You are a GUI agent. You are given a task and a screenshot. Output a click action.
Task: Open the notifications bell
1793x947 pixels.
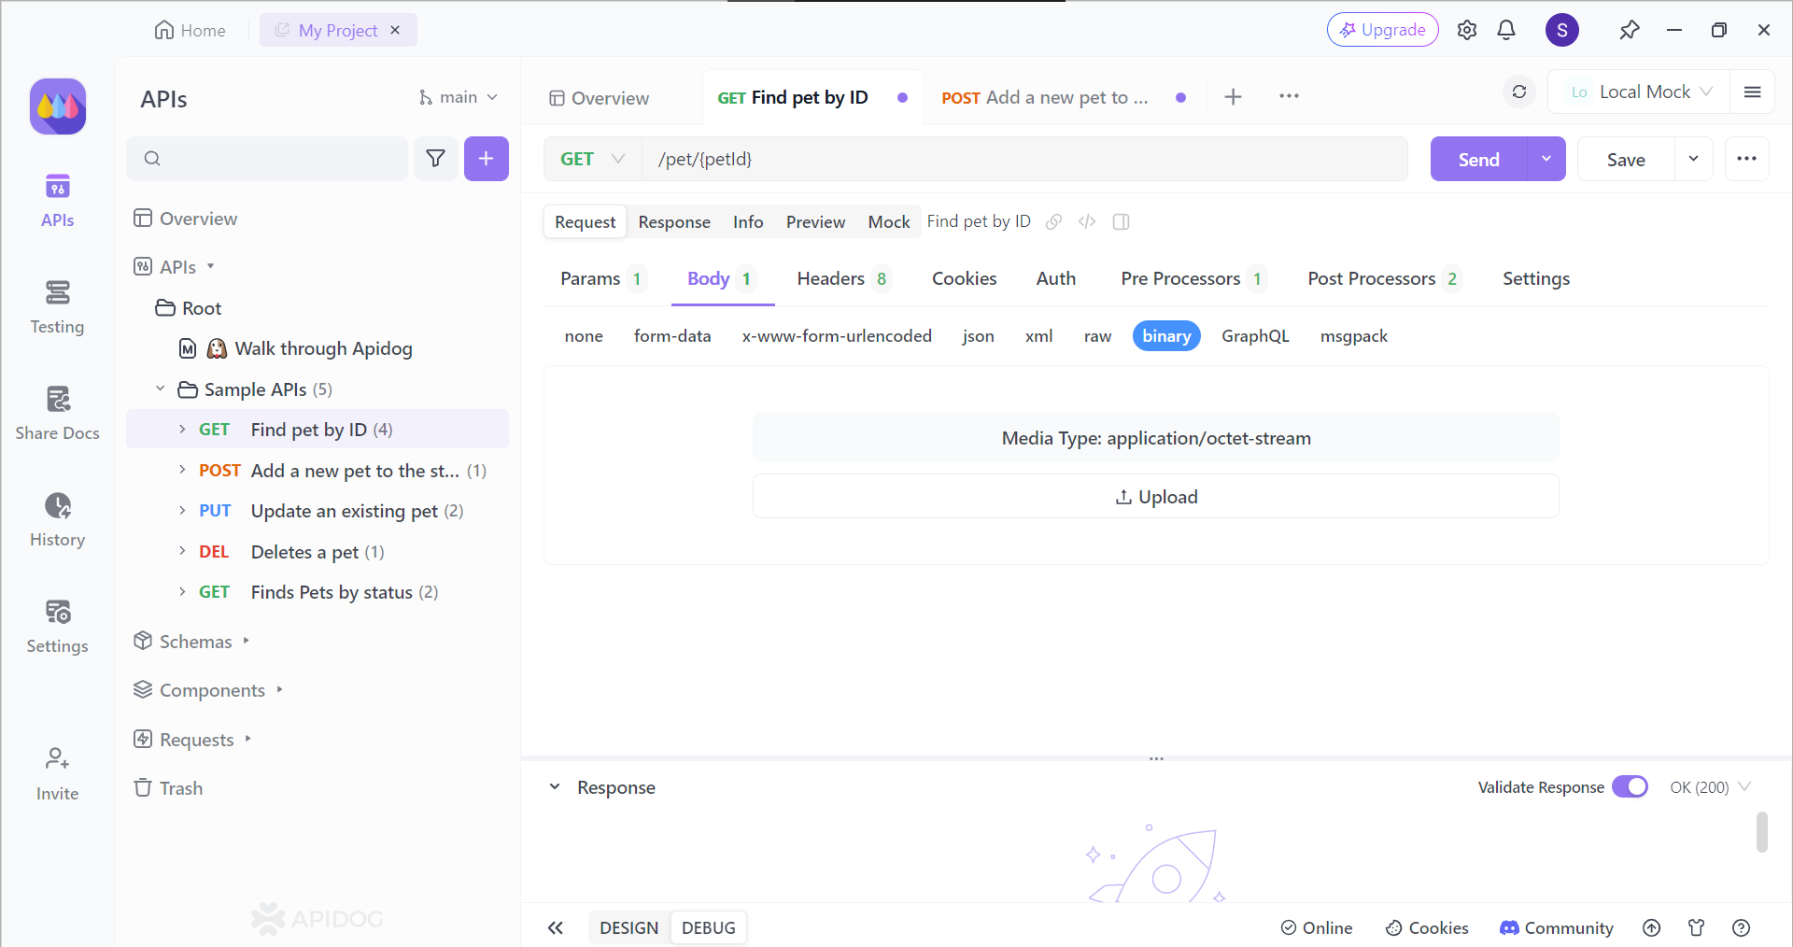(x=1506, y=30)
